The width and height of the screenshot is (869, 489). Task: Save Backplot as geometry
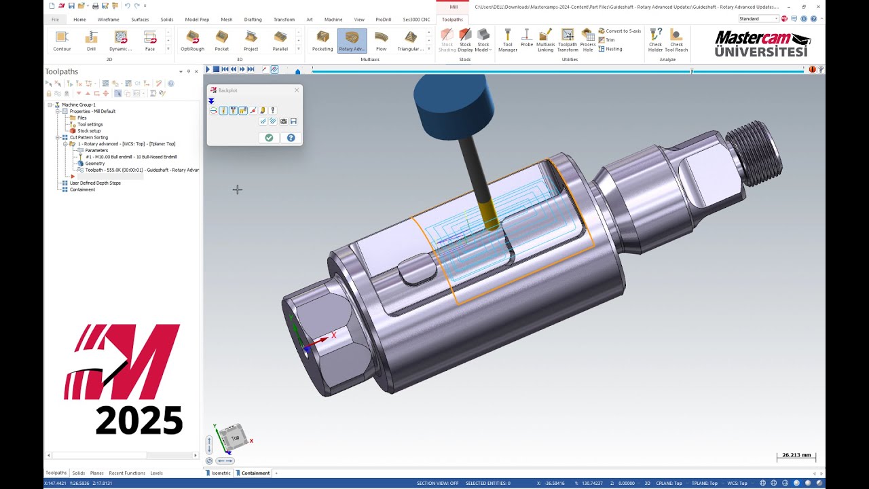click(293, 121)
